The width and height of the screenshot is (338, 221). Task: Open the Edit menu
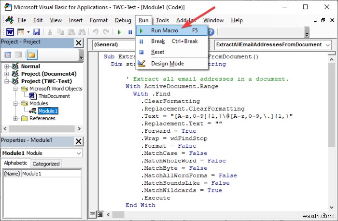pyautogui.click(x=38, y=20)
